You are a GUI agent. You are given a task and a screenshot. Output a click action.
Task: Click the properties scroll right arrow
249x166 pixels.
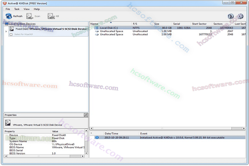(x=83, y=156)
